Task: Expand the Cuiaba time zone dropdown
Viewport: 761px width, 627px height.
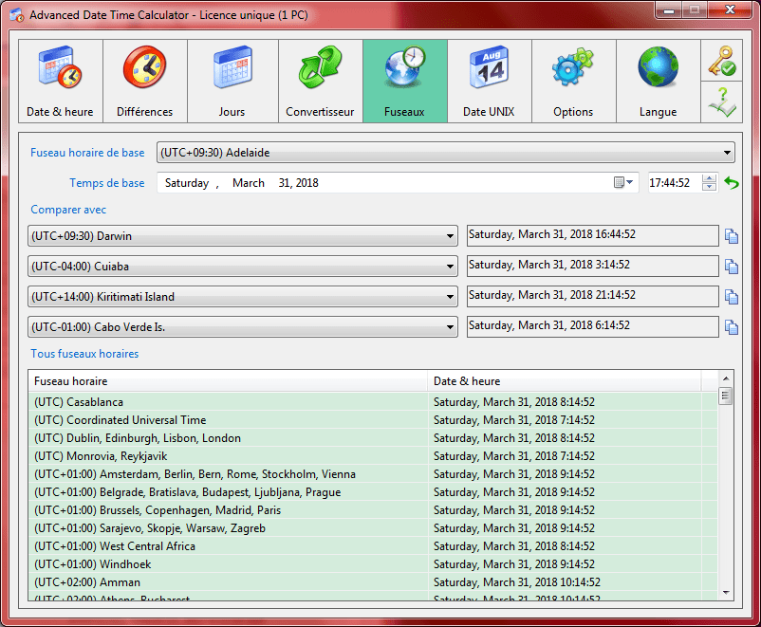Action: pos(450,267)
